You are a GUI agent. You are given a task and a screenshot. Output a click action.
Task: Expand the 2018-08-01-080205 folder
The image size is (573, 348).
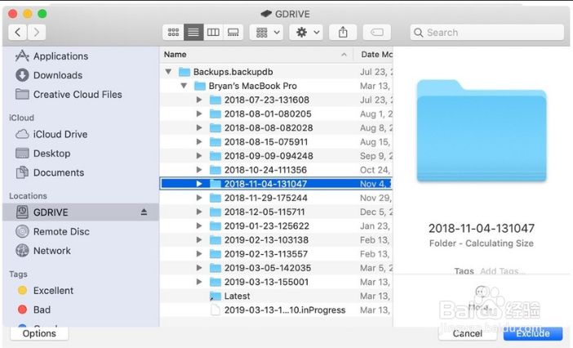tap(199, 114)
